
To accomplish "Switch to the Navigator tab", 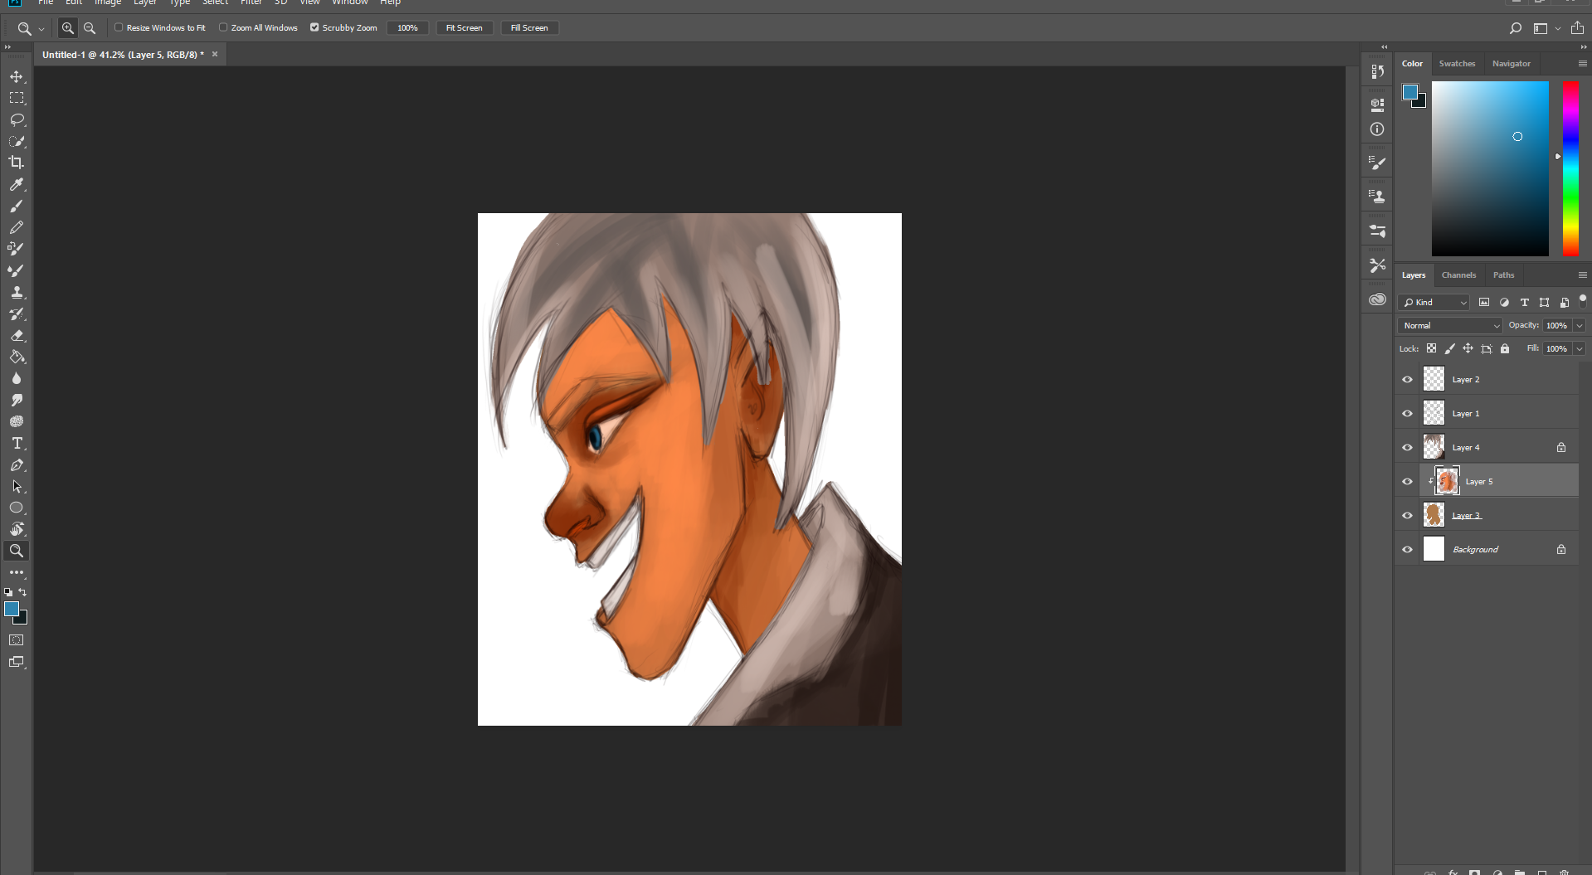I will [1511, 64].
